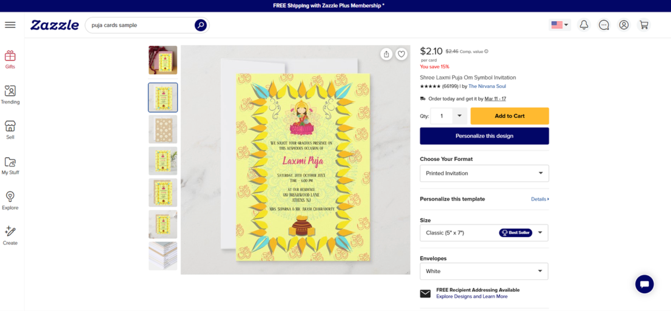The height and width of the screenshot is (311, 671).
Task: Open The Nirvana Soul store link
Action: 487,86
